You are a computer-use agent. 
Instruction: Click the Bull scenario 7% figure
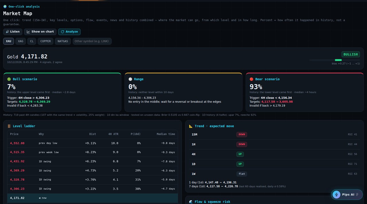tap(11, 87)
